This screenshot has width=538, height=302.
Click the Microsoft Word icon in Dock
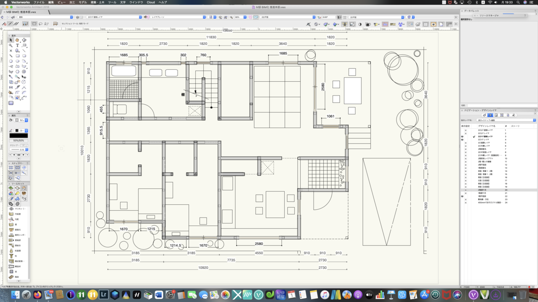tap(159, 295)
